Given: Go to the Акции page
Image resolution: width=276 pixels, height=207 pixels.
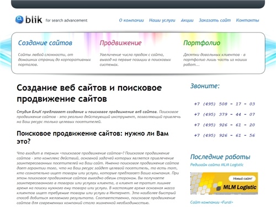Looking at the screenshot, I should (187, 20).
